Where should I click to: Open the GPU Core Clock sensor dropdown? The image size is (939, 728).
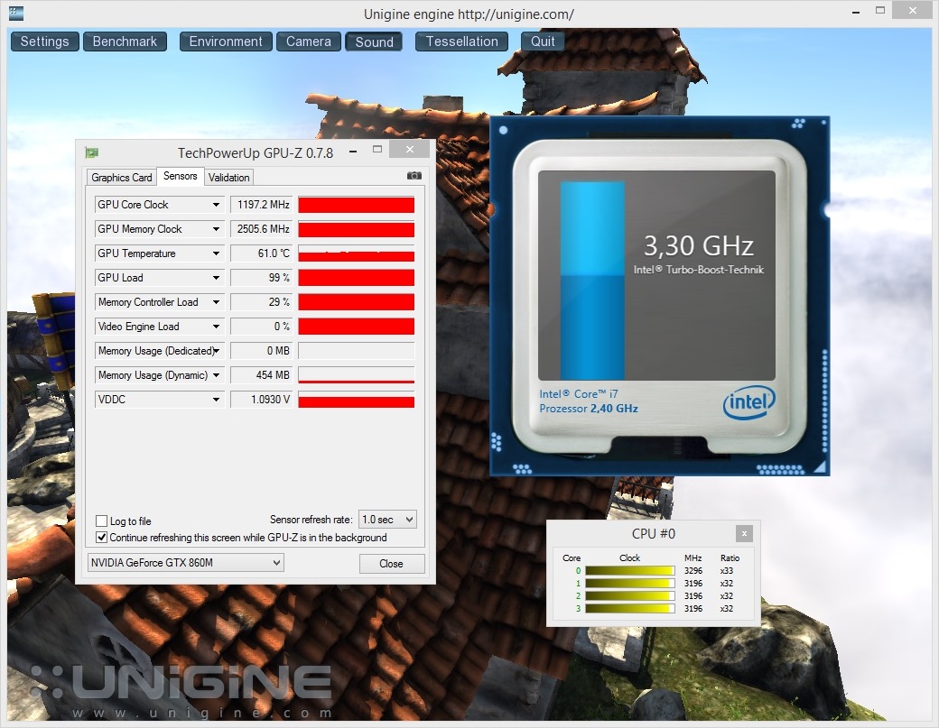[x=216, y=205]
